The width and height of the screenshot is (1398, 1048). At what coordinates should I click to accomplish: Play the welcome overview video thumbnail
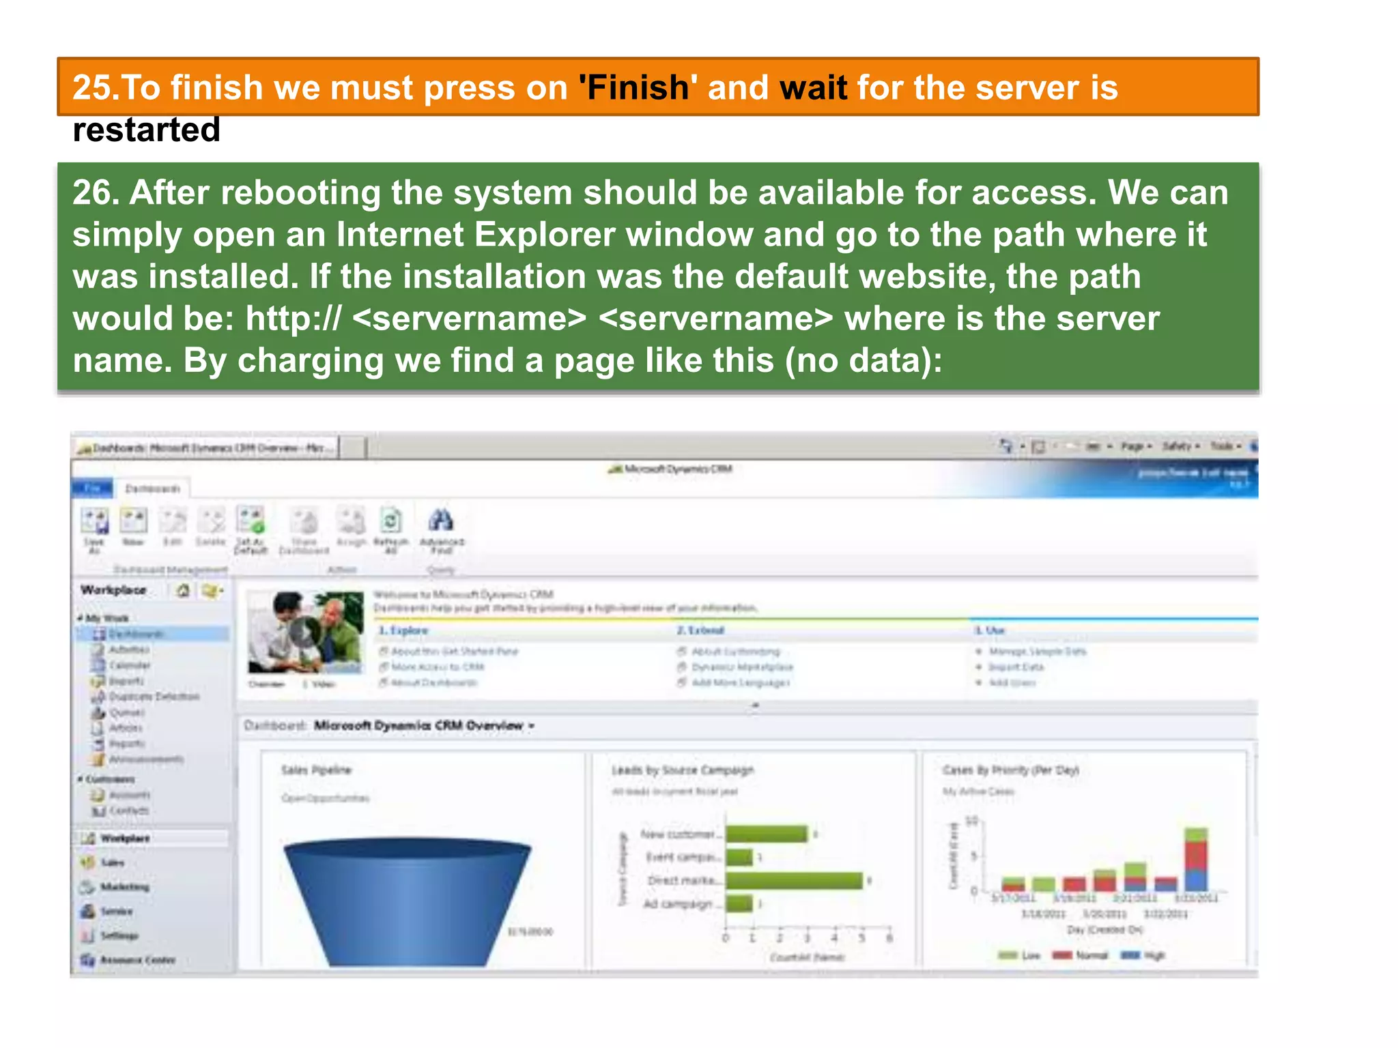pos(305,632)
